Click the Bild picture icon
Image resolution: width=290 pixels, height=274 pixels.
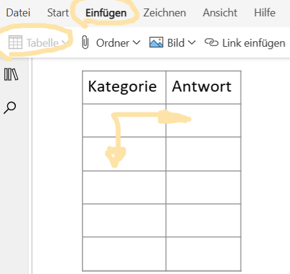(x=156, y=42)
